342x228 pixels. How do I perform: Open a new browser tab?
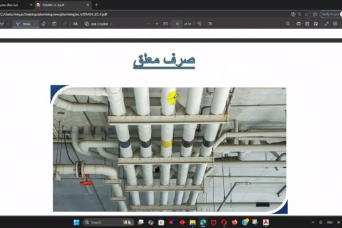97,5
